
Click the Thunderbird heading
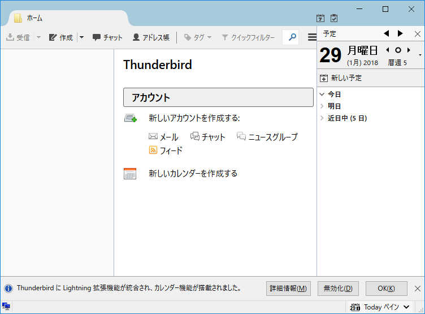158,65
